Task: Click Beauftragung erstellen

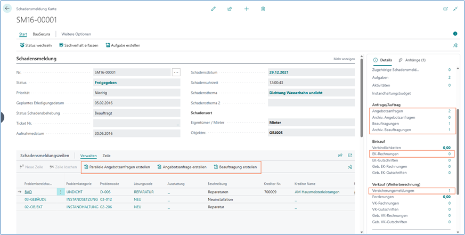Action: tap(235, 167)
